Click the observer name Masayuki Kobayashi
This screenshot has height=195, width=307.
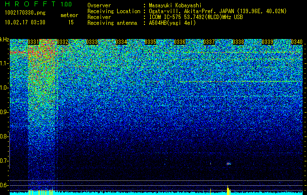click(175, 5)
